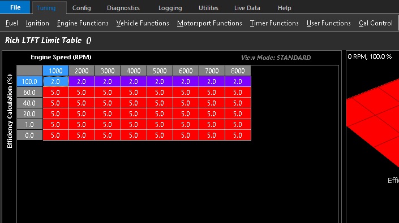Select the 8000 RPM column header
The width and height of the screenshot is (399, 223).
[238, 71]
